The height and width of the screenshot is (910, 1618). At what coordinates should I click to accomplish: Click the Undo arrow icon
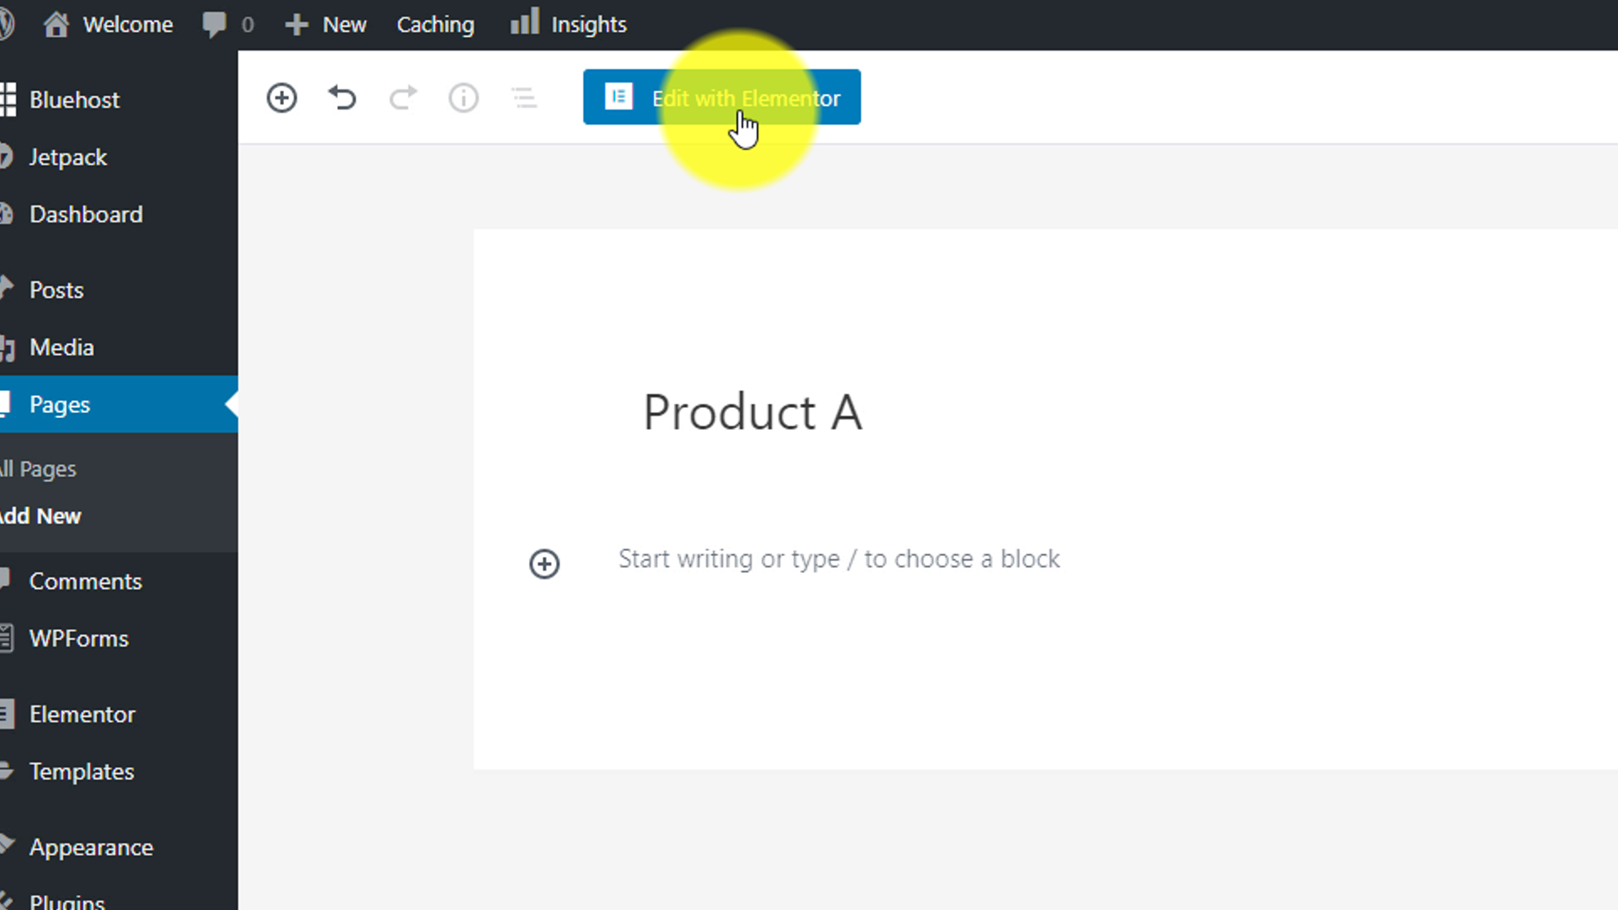click(x=342, y=98)
